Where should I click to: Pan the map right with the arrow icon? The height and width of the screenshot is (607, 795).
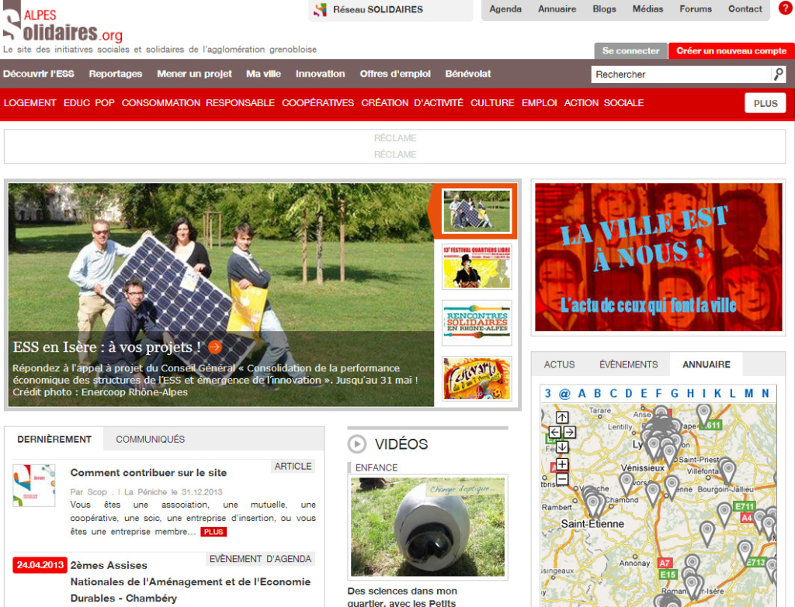click(x=569, y=433)
